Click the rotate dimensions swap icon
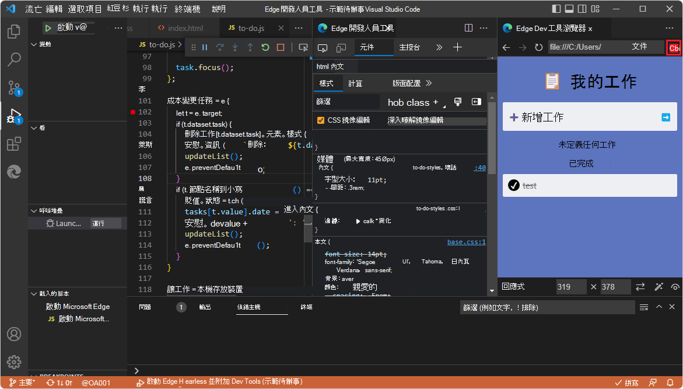Viewport: 683px width, 389px height. point(640,287)
